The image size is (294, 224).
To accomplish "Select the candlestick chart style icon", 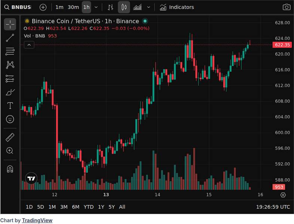I will coord(124,7).
